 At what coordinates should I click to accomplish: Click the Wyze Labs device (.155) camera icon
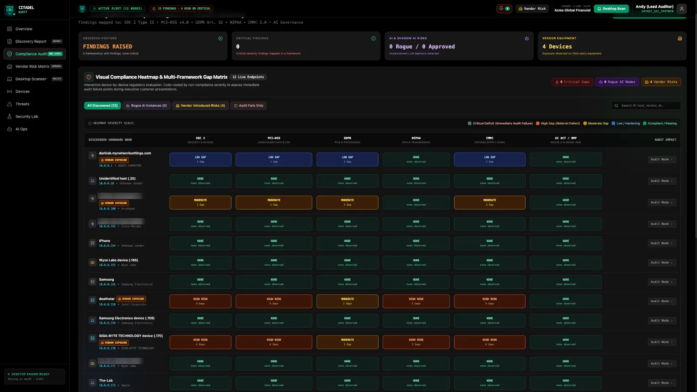92,263
